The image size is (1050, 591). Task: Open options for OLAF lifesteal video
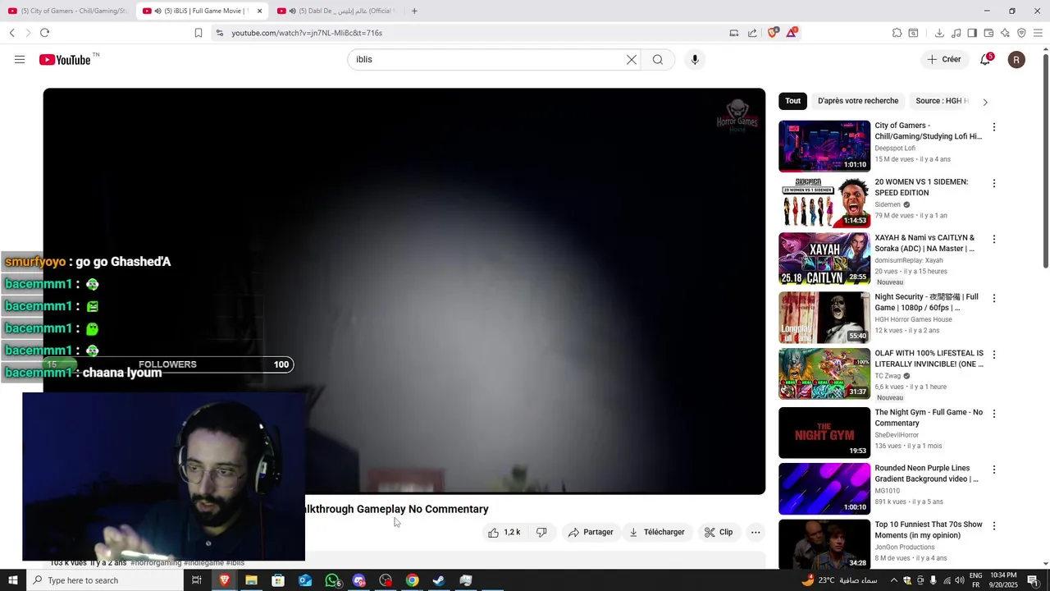click(x=994, y=355)
